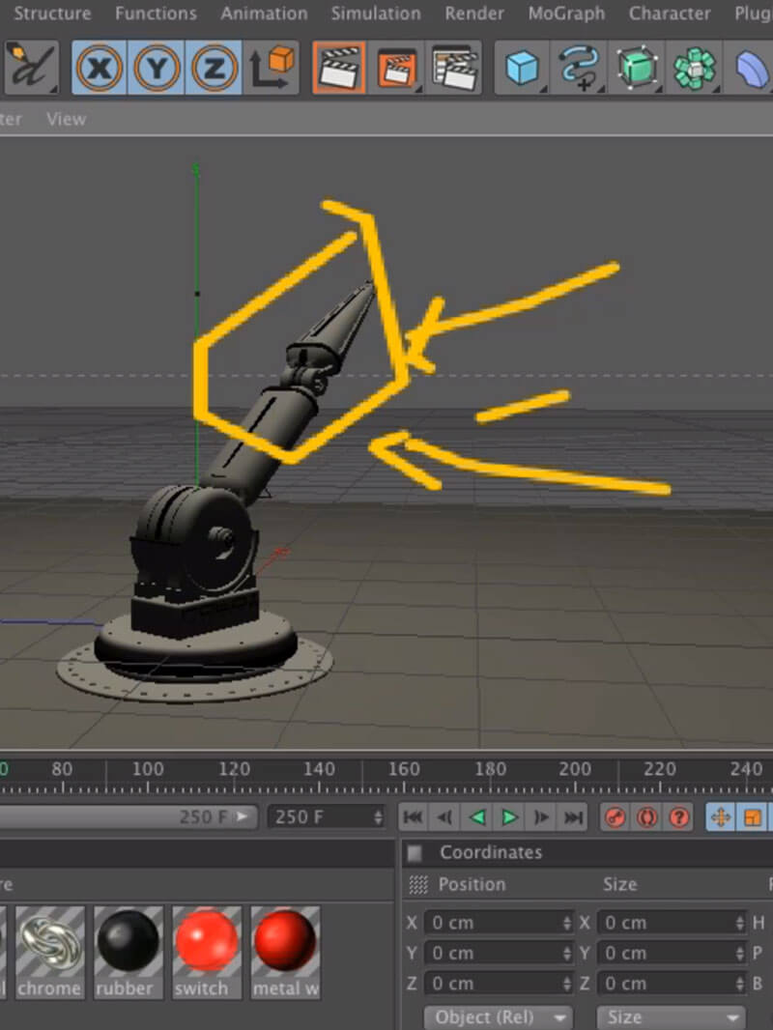Step back to the previous frame
Screen dimensions: 773x1030
[x=445, y=817]
